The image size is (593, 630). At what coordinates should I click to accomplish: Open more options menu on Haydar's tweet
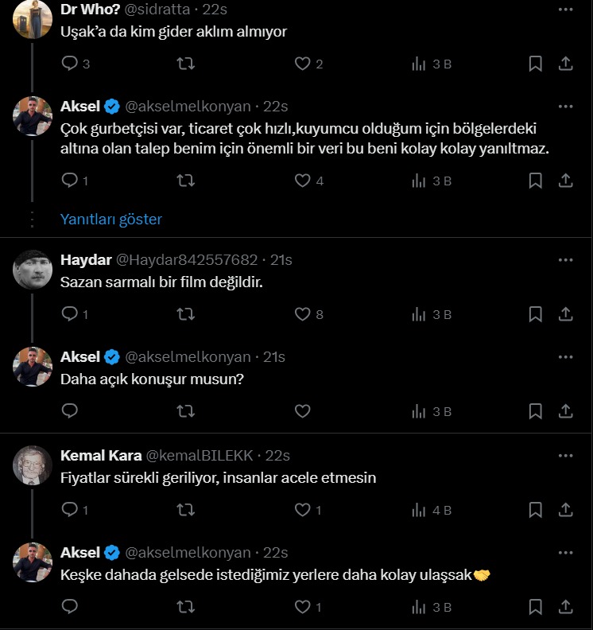coord(565,259)
